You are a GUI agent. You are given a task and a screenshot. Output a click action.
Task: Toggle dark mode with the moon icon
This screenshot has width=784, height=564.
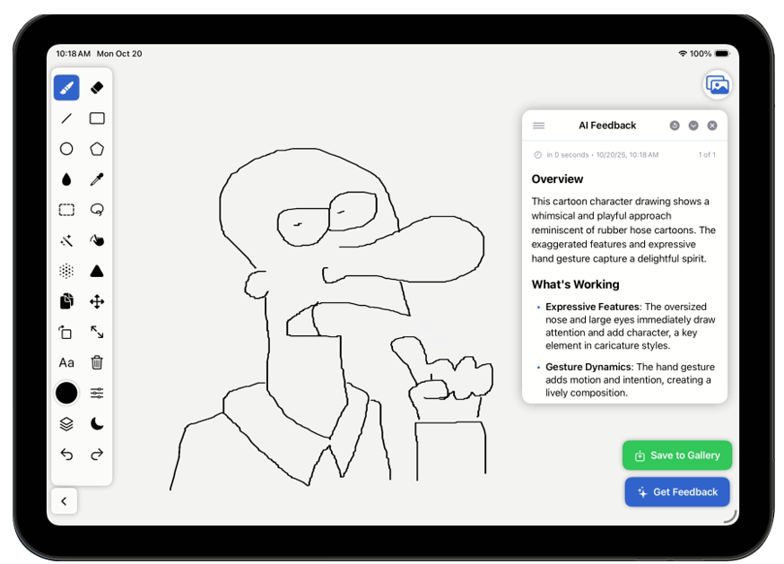pos(97,424)
